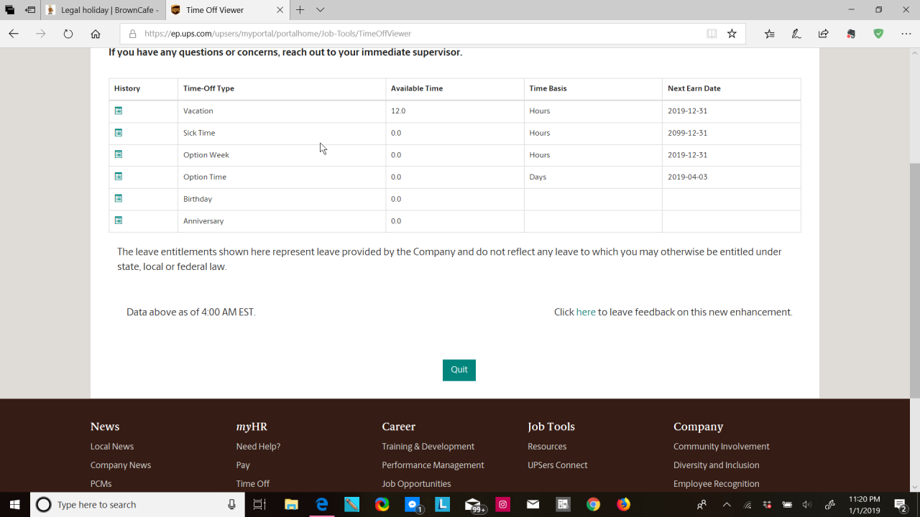The image size is (920, 517).
Task: Open Local News footer link
Action: click(112, 447)
